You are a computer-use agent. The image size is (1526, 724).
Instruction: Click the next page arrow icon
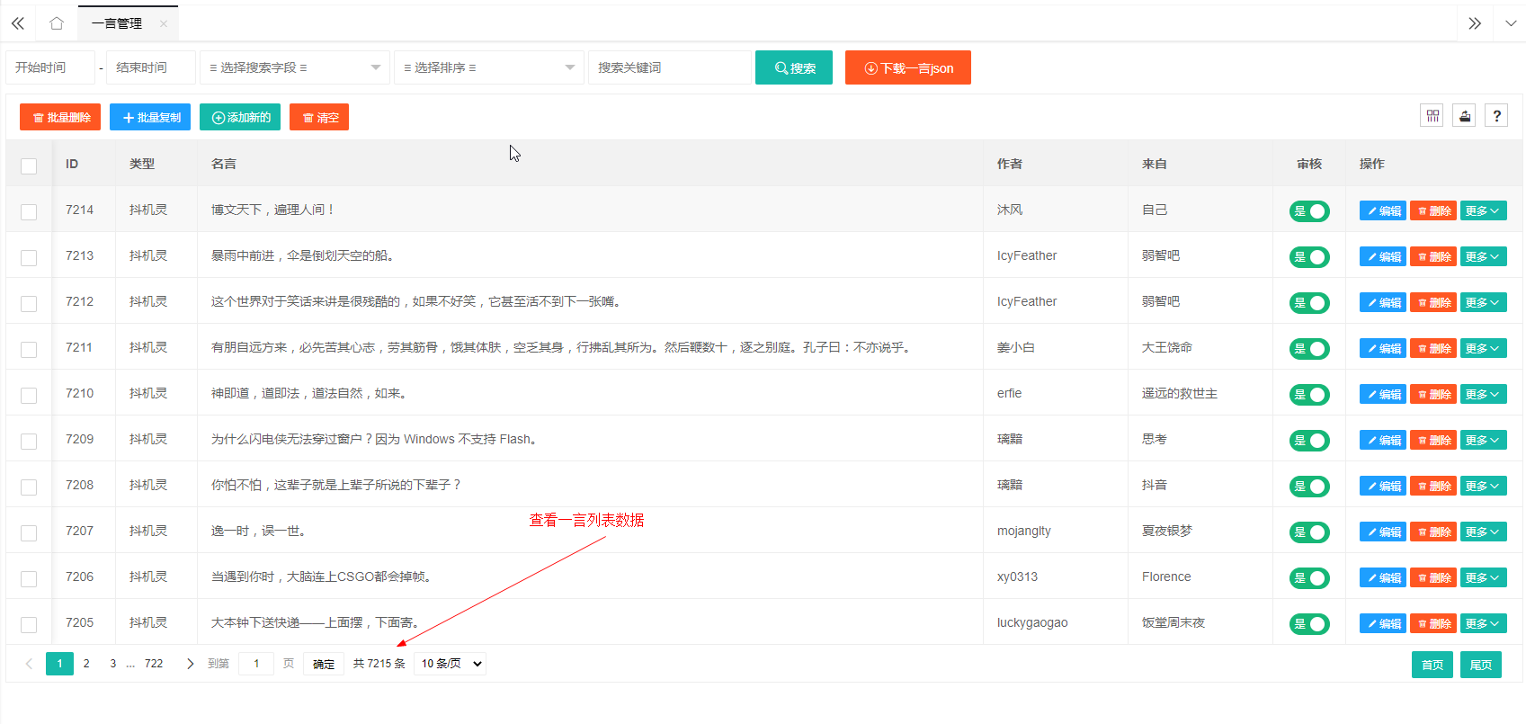190,664
